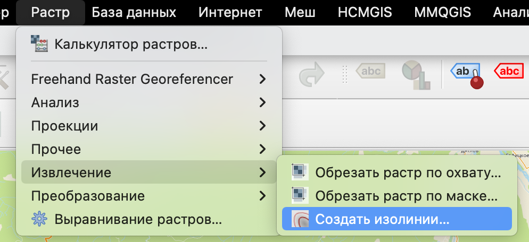Expand the Проекции submenu
The width and height of the screenshot is (529, 242).
[x=262, y=126]
